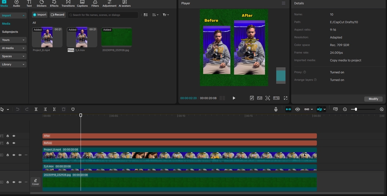Adjust the timeline zoom slider handle

356,109
